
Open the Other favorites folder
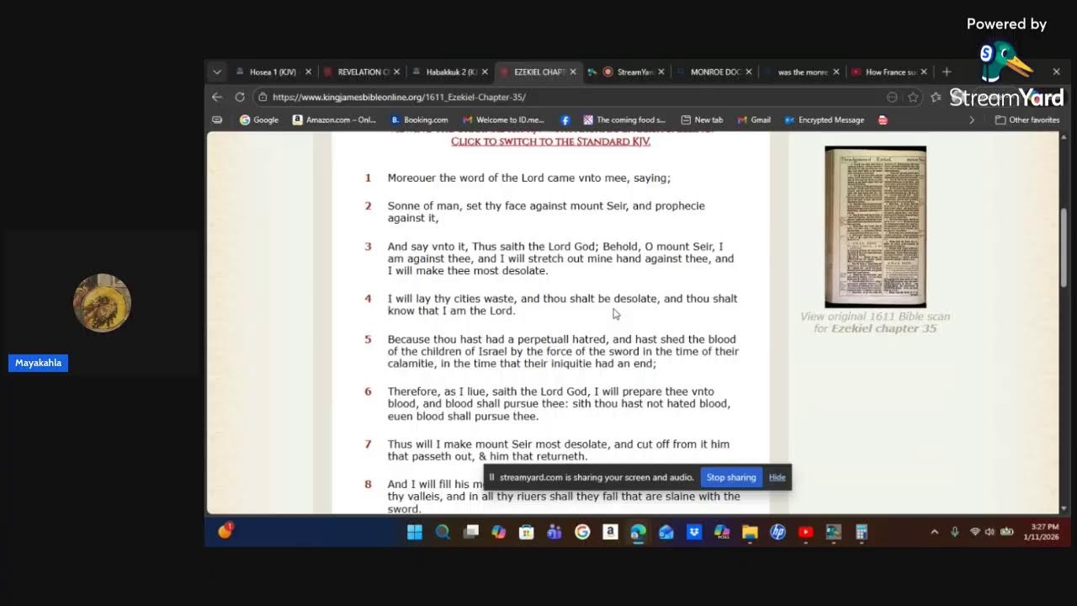[x=1027, y=120]
